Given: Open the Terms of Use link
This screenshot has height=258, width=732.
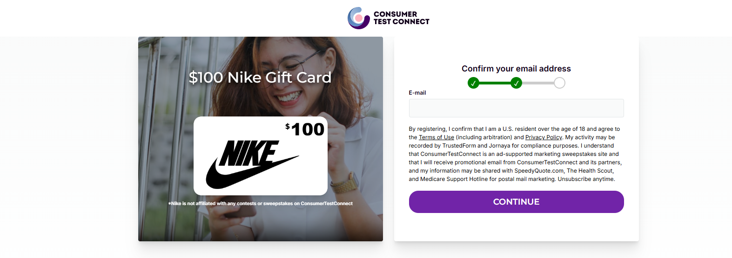Looking at the screenshot, I should click(437, 137).
